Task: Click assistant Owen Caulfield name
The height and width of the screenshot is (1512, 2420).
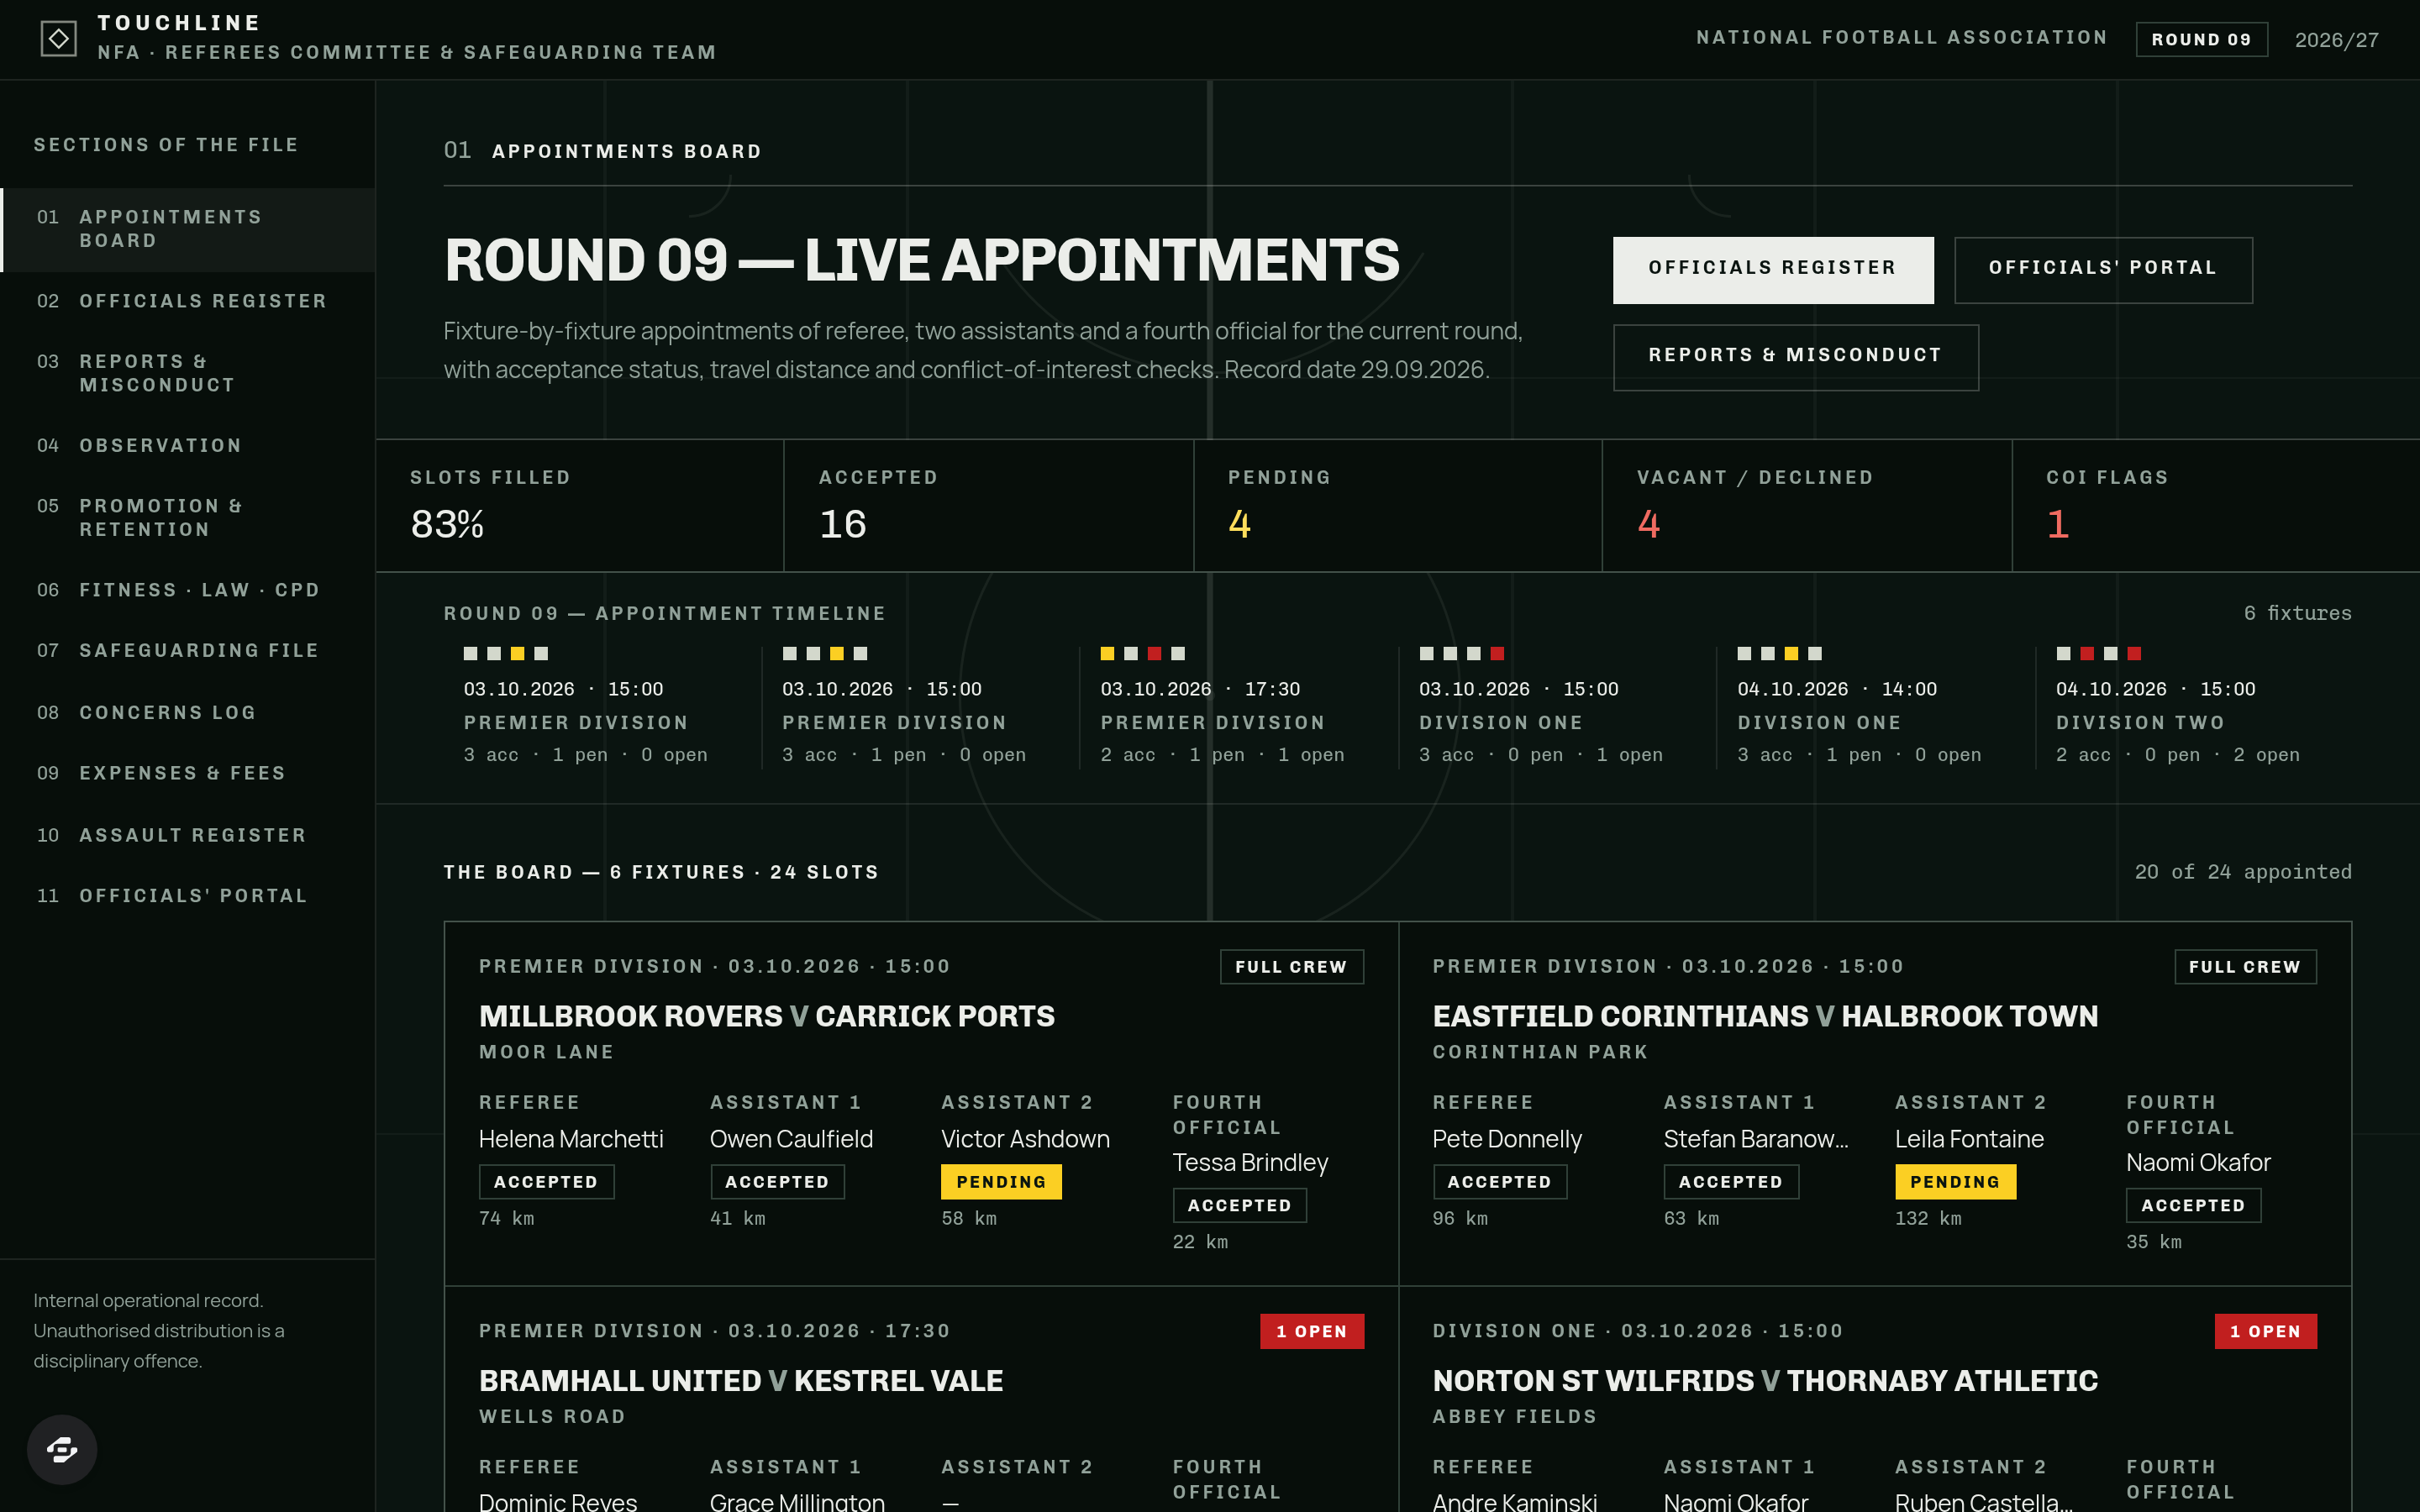Action: pos(791,1139)
